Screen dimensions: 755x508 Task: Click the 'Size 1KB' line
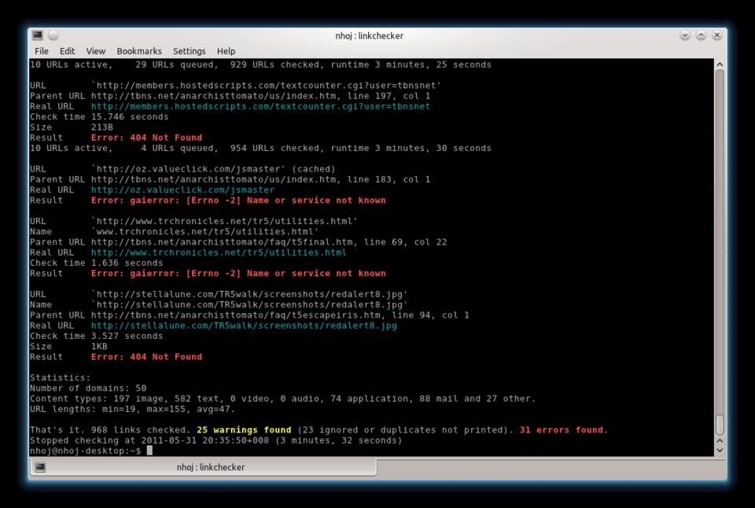pyautogui.click(x=69, y=346)
